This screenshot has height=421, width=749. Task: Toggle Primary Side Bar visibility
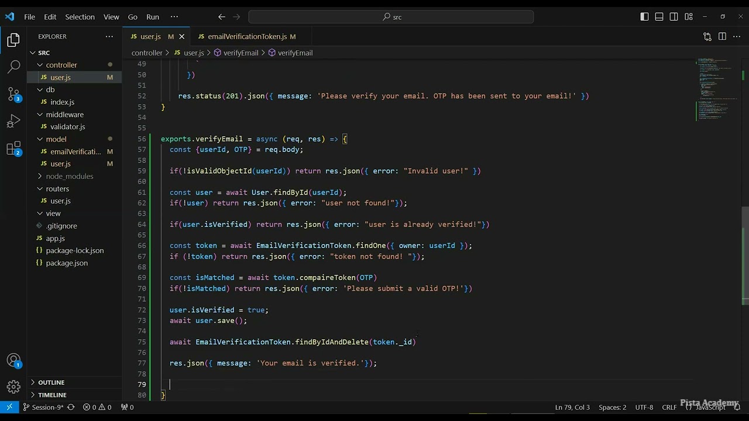point(644,17)
